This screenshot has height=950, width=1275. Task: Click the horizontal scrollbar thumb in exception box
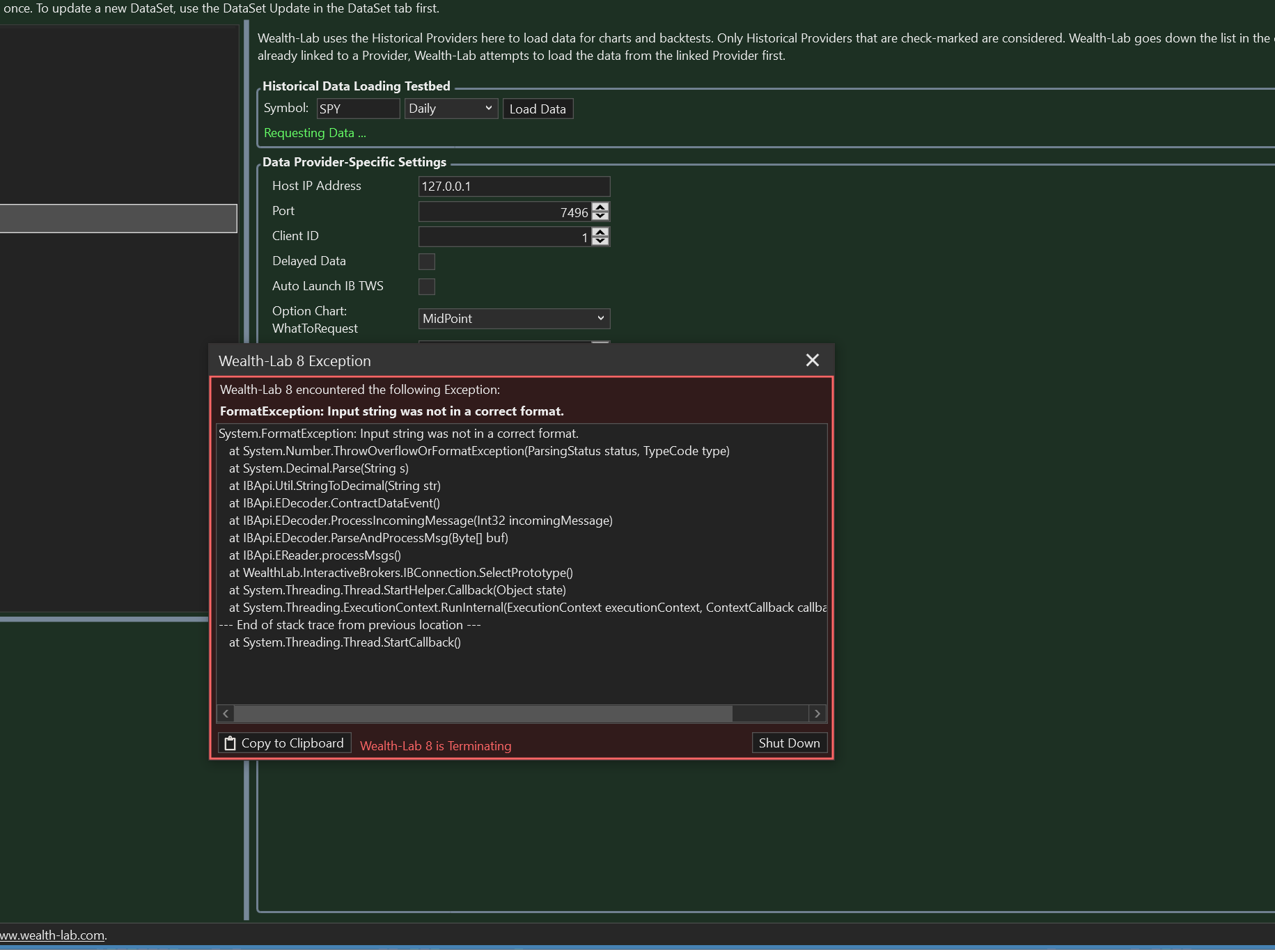[483, 714]
